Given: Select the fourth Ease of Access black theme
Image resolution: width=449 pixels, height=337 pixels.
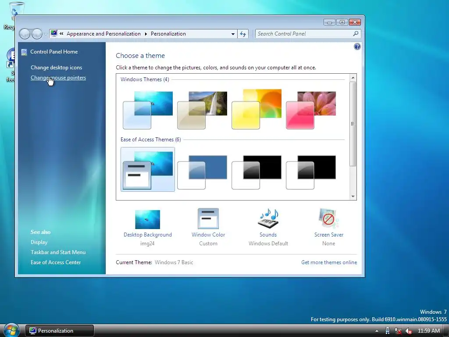Looking at the screenshot, I should 311,172.
